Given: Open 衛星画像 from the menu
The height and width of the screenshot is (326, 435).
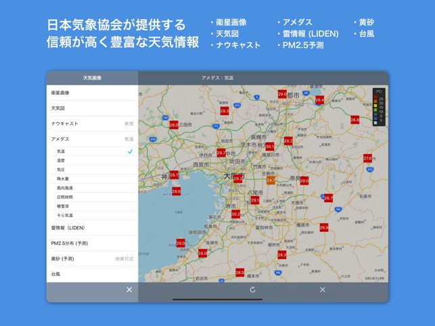Looking at the screenshot, I should [92, 93].
